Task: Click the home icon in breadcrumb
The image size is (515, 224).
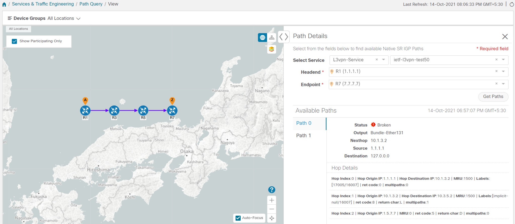Action: coord(4,4)
